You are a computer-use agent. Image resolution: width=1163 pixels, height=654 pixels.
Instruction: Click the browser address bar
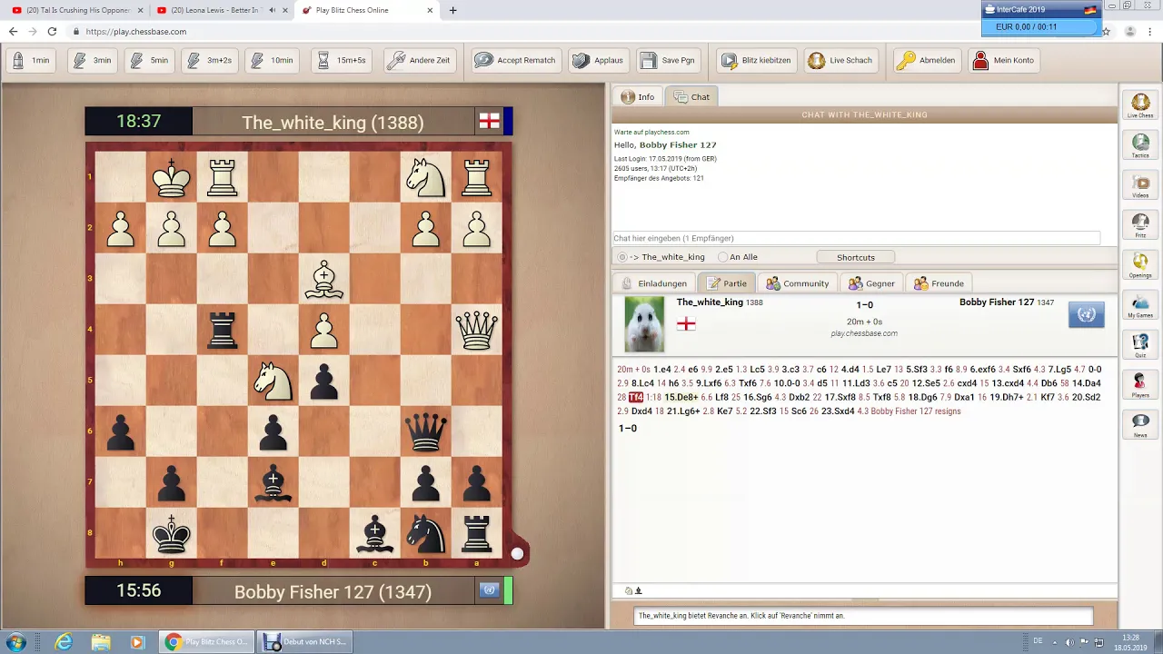[581, 31]
